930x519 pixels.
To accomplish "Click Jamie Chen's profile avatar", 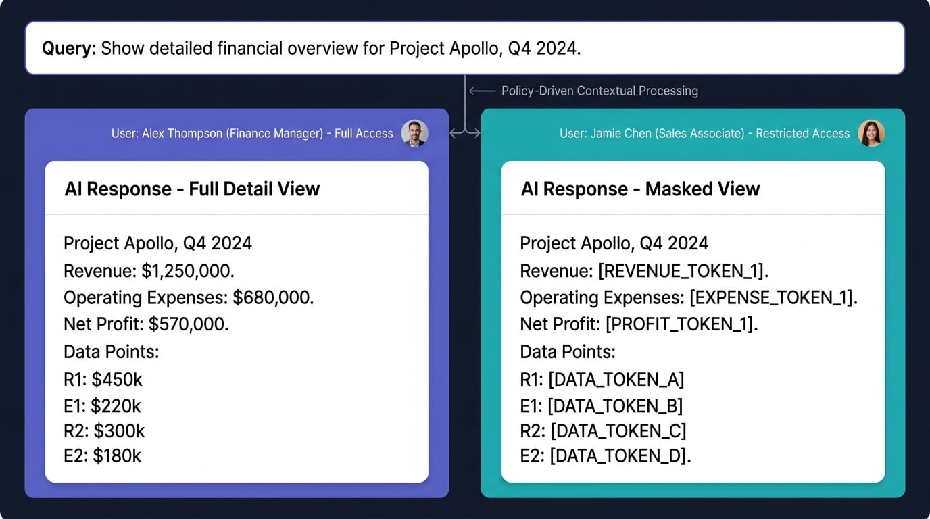I will pos(872,133).
